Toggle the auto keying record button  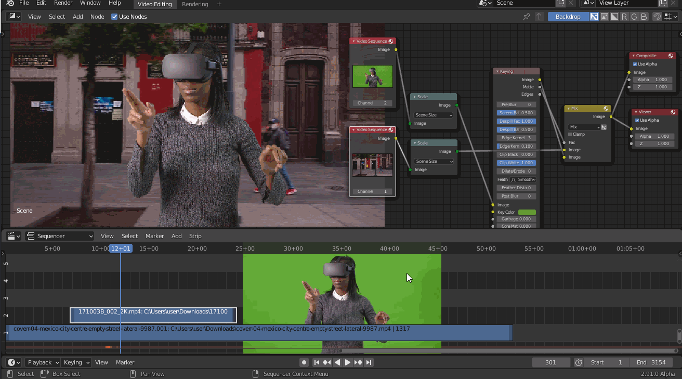[x=304, y=362]
